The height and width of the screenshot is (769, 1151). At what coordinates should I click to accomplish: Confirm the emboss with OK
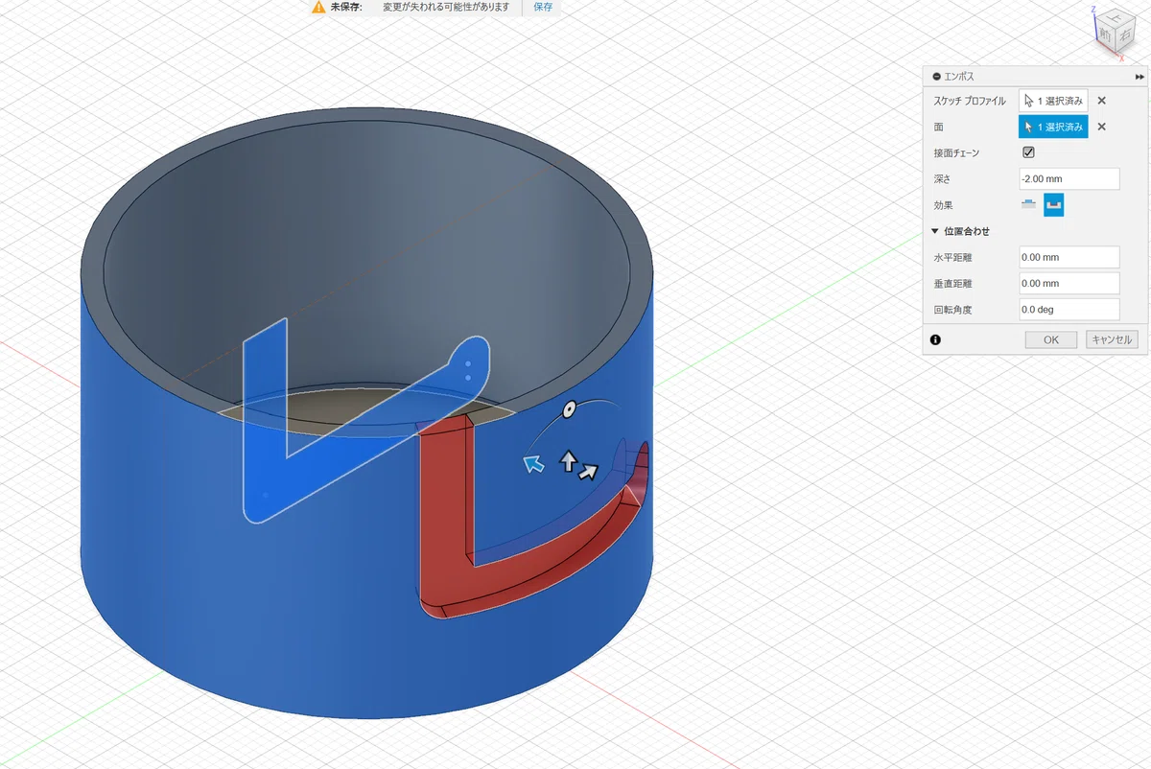(x=1051, y=339)
